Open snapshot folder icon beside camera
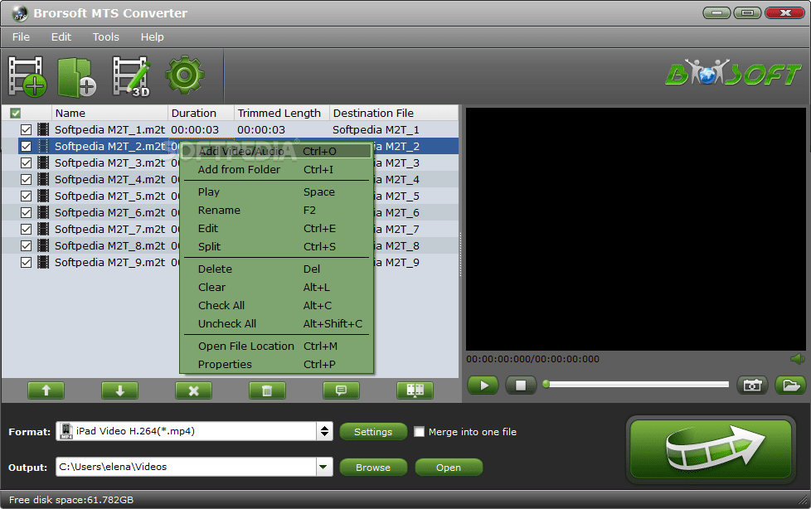This screenshot has height=509, width=811. click(x=791, y=385)
